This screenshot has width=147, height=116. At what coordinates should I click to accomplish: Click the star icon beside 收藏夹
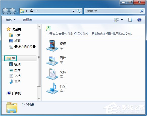[x=8, y=29]
